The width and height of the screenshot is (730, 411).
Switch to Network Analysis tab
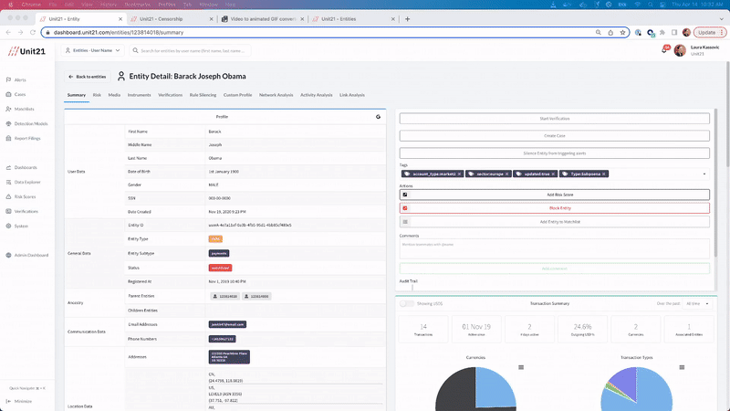276,95
